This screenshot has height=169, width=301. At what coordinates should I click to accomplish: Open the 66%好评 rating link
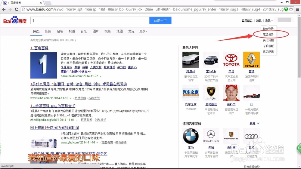pos(121,142)
